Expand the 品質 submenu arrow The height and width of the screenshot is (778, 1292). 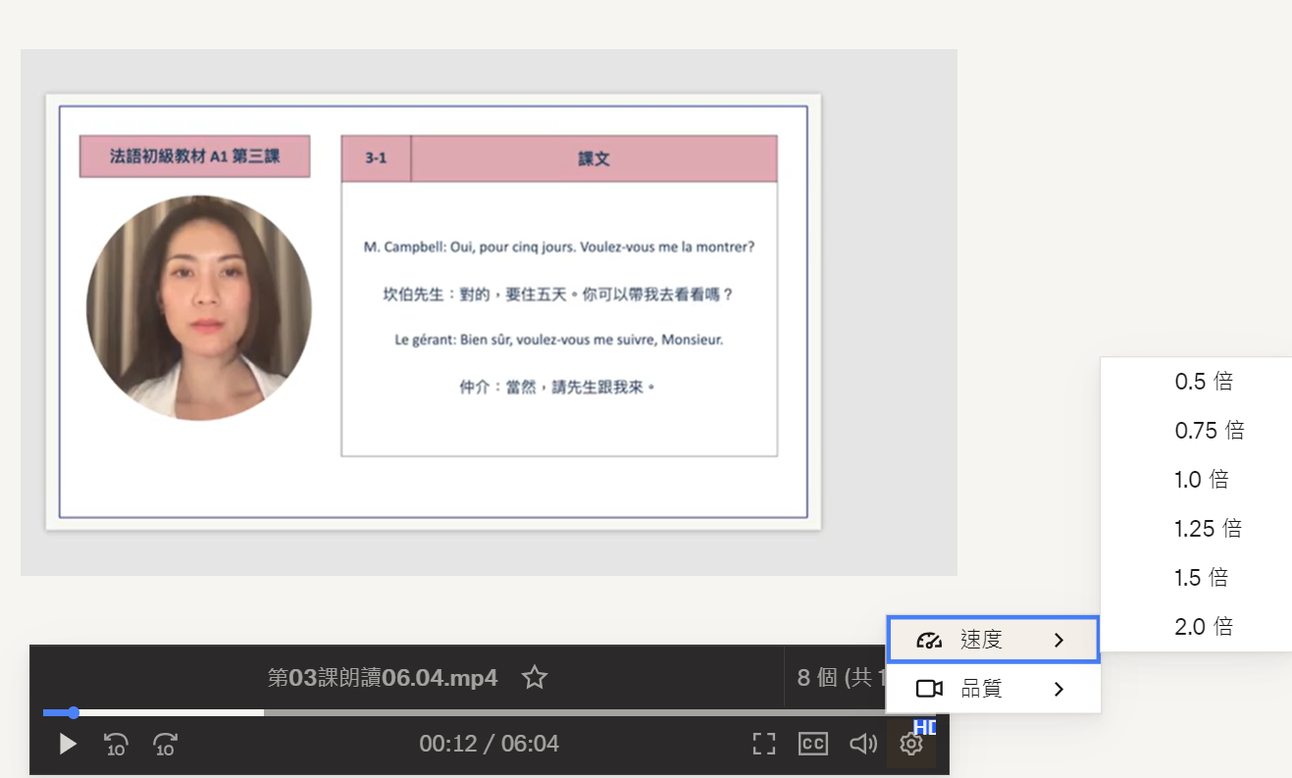coord(1059,689)
